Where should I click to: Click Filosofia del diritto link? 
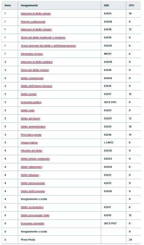tap(31, 151)
